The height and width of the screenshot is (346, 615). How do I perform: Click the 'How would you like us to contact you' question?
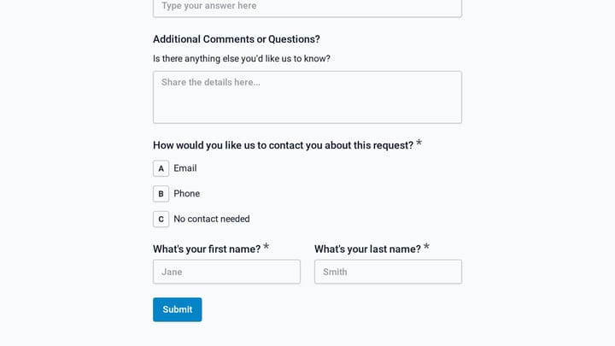click(284, 145)
